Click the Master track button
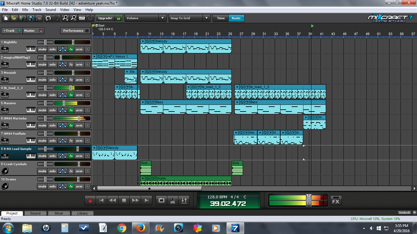 (34, 31)
